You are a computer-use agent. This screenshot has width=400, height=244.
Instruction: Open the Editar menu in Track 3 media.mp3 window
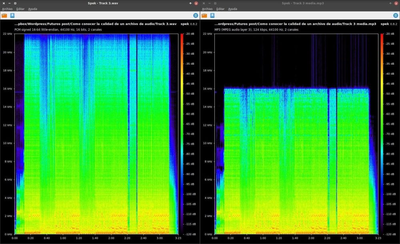[x=220, y=9]
